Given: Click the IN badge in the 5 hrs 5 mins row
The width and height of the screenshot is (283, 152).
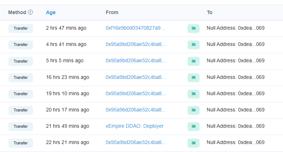Looking at the screenshot, I should point(193,61).
